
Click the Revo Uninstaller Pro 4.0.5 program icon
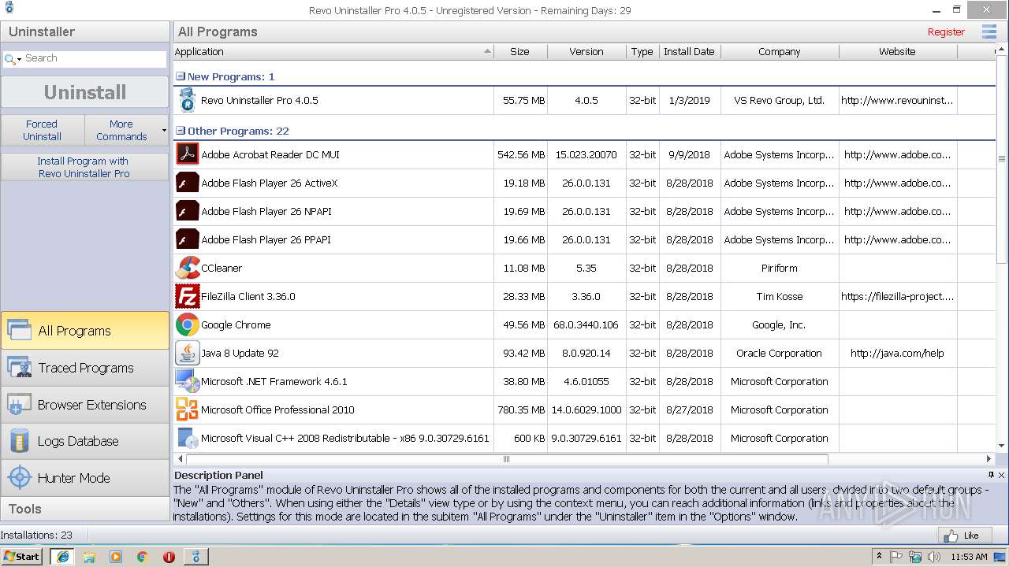[x=187, y=100]
